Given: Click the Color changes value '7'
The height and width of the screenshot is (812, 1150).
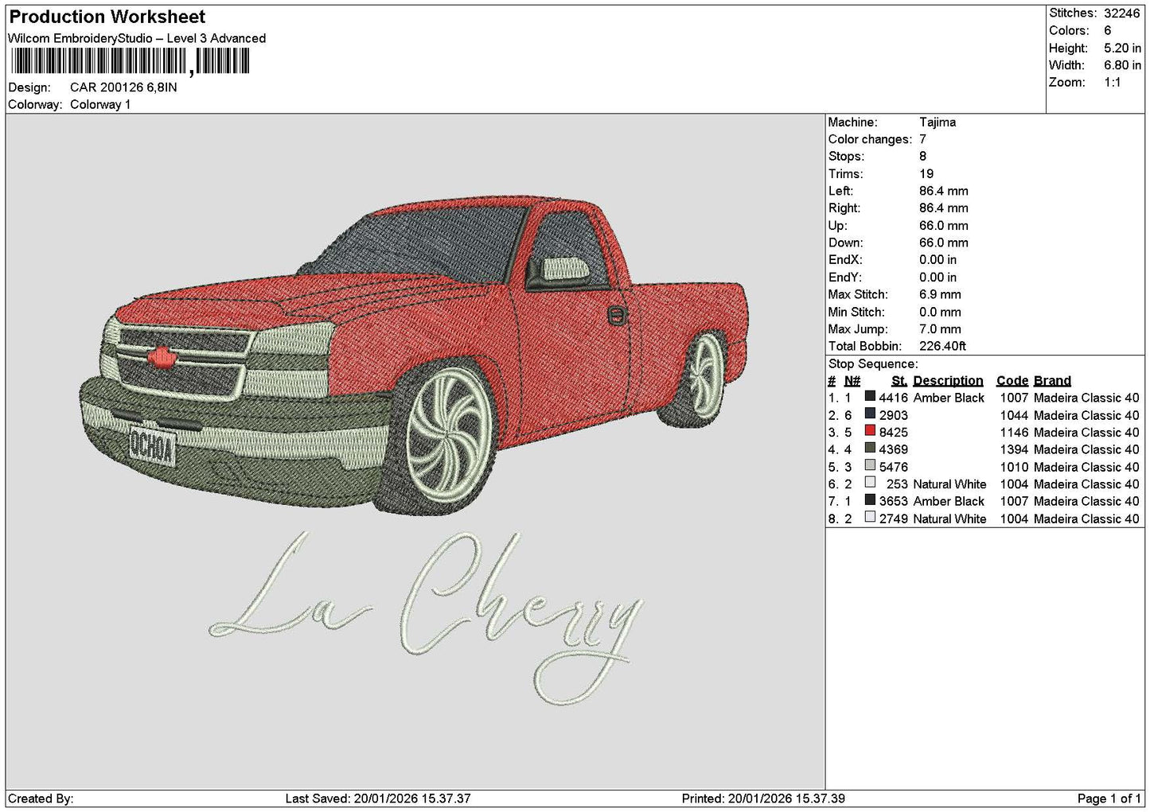Looking at the screenshot, I should [x=922, y=139].
